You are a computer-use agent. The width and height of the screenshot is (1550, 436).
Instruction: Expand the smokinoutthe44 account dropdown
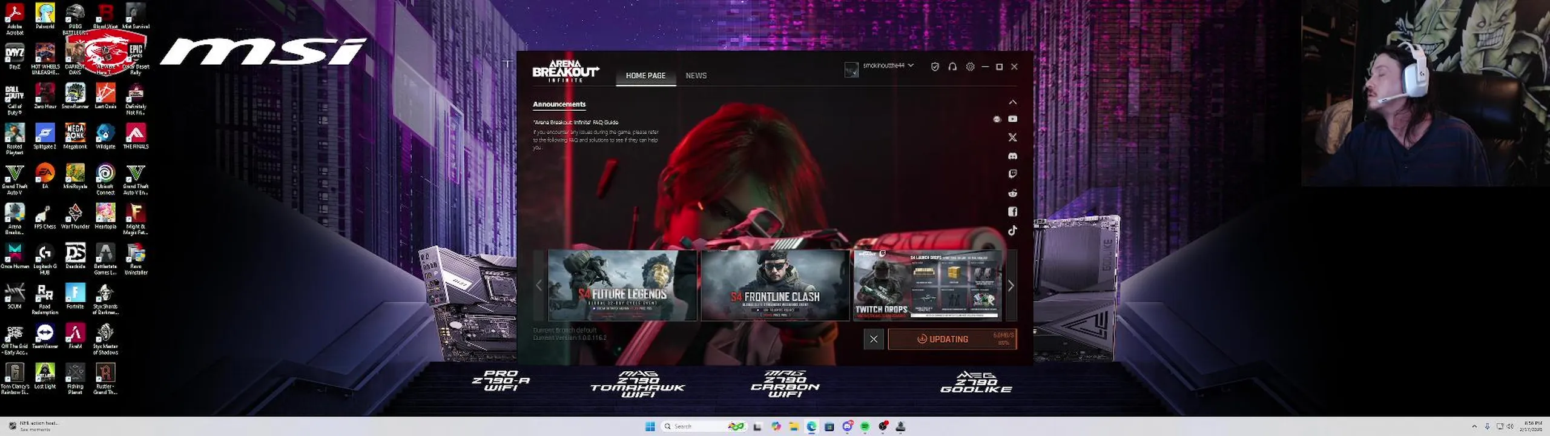coord(911,65)
